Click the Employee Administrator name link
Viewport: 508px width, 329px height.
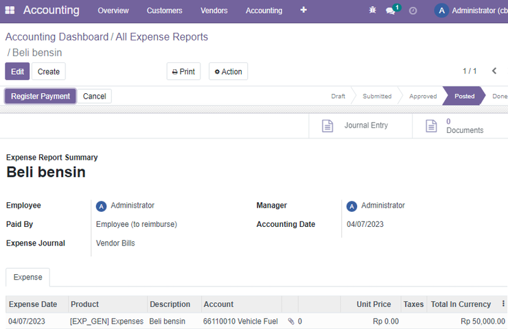pyautogui.click(x=132, y=206)
